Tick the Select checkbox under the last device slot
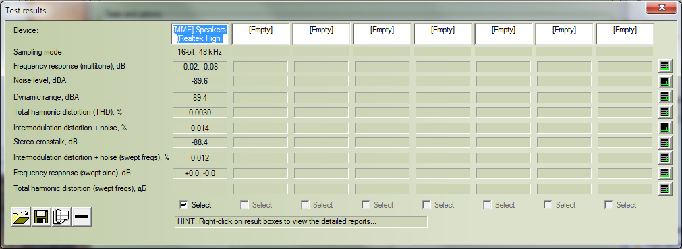Screen dimensions: 682x249 (609, 205)
